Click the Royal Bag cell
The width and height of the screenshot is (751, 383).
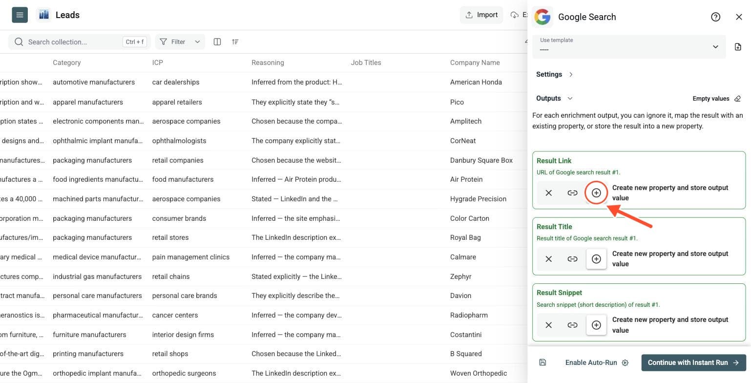(x=465, y=237)
